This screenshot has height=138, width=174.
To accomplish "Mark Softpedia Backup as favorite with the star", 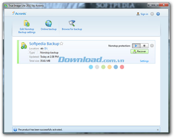I will coord(61,43).
